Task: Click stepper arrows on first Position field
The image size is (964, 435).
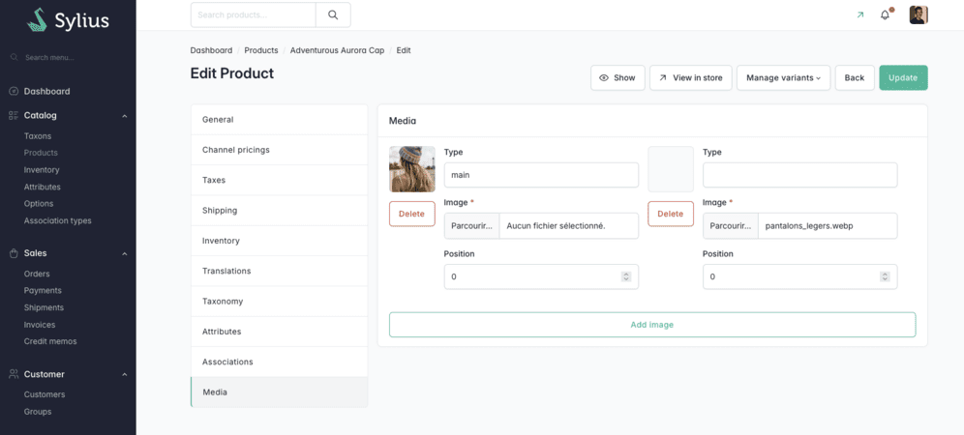Action: [x=626, y=276]
